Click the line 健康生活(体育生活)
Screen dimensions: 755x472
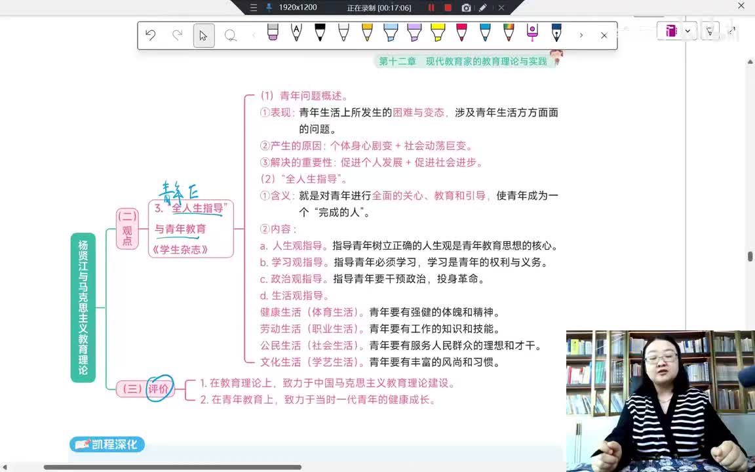[380, 312]
